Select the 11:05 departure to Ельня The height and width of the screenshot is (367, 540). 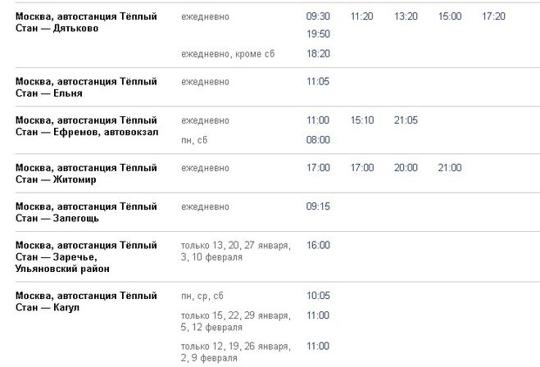click(x=318, y=82)
